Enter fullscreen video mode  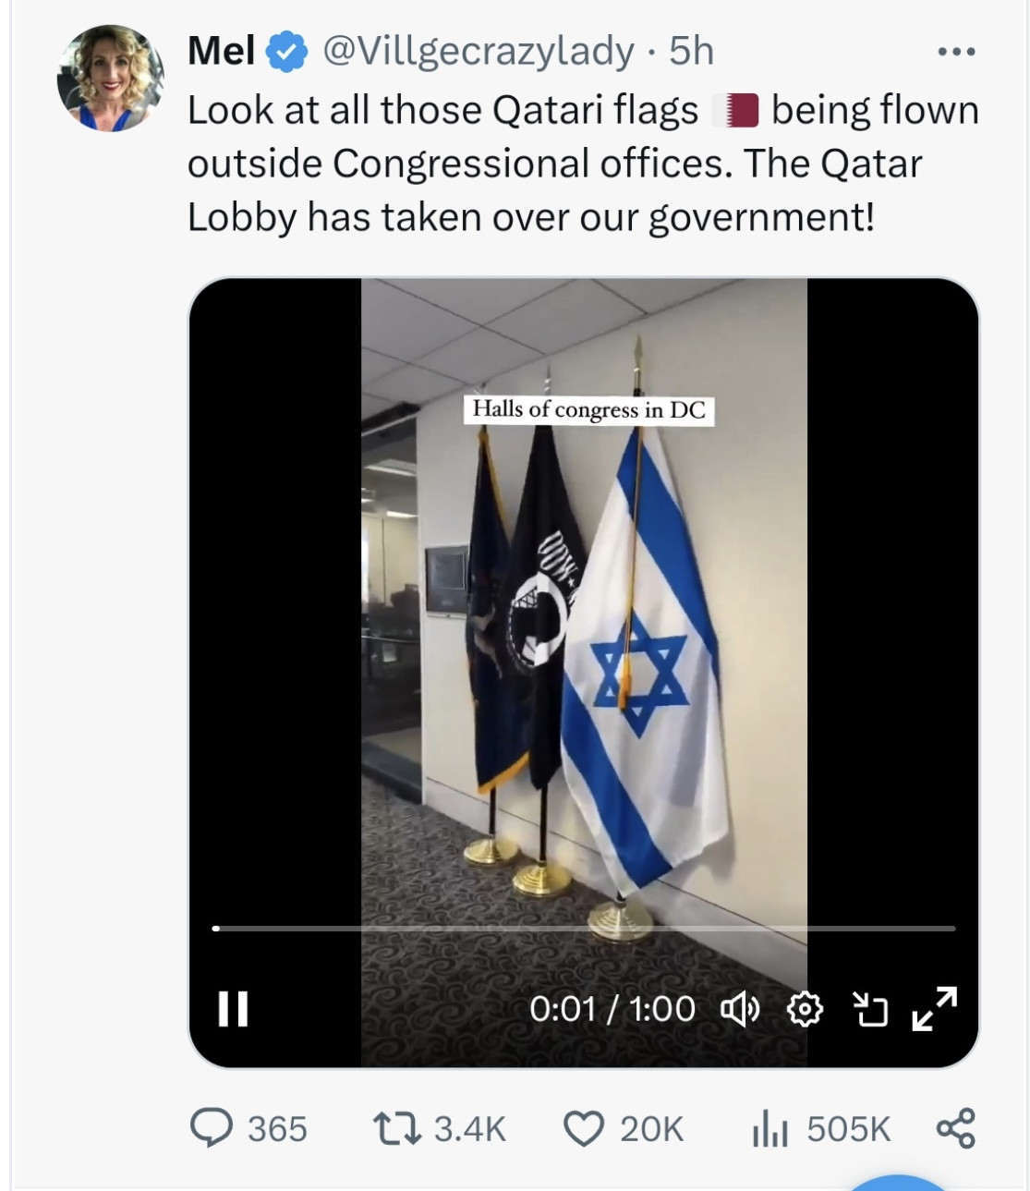(x=934, y=1008)
